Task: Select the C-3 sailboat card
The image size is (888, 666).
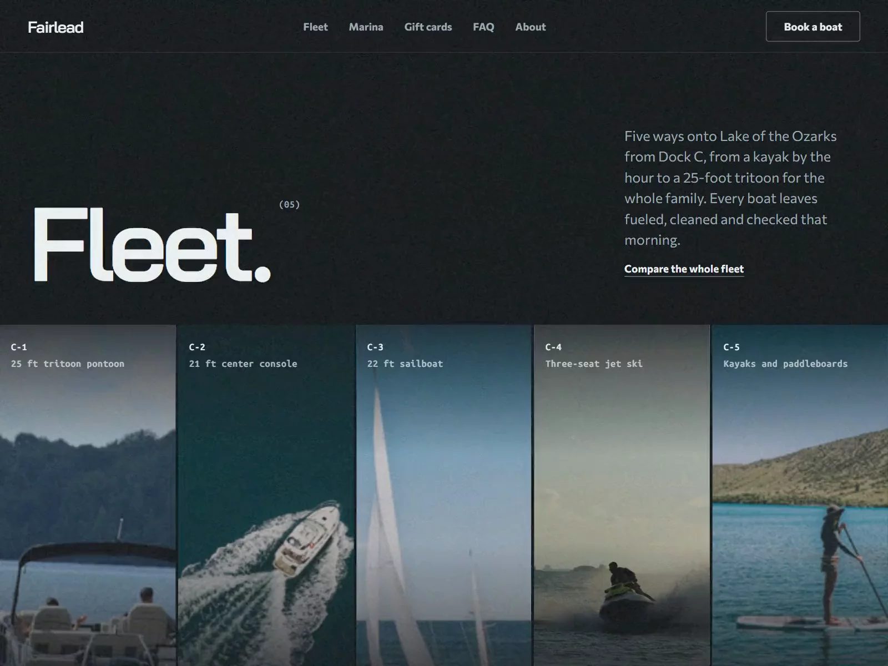Action: coord(444,495)
